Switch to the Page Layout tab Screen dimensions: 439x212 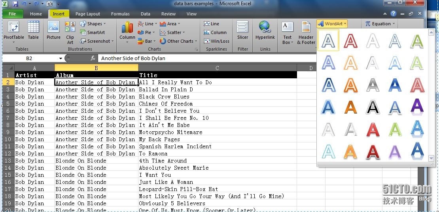coord(88,14)
